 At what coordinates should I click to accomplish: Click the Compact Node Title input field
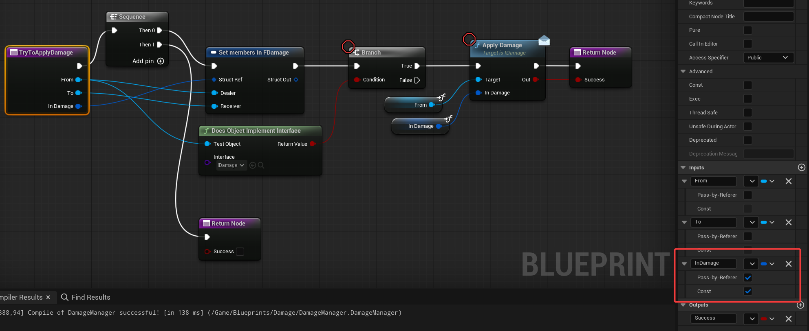(x=768, y=17)
